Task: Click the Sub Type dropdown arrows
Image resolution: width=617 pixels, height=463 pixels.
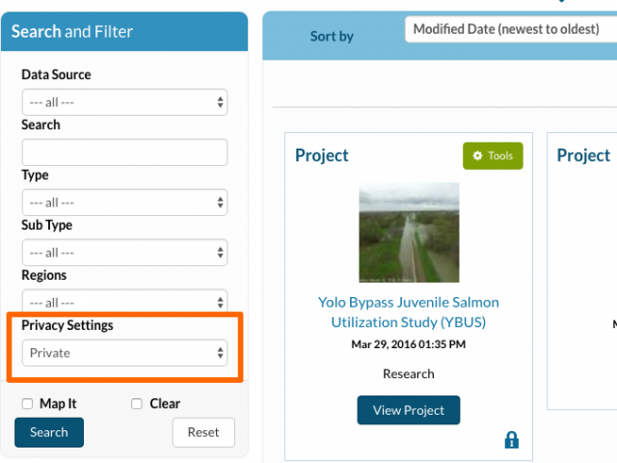Action: (221, 253)
